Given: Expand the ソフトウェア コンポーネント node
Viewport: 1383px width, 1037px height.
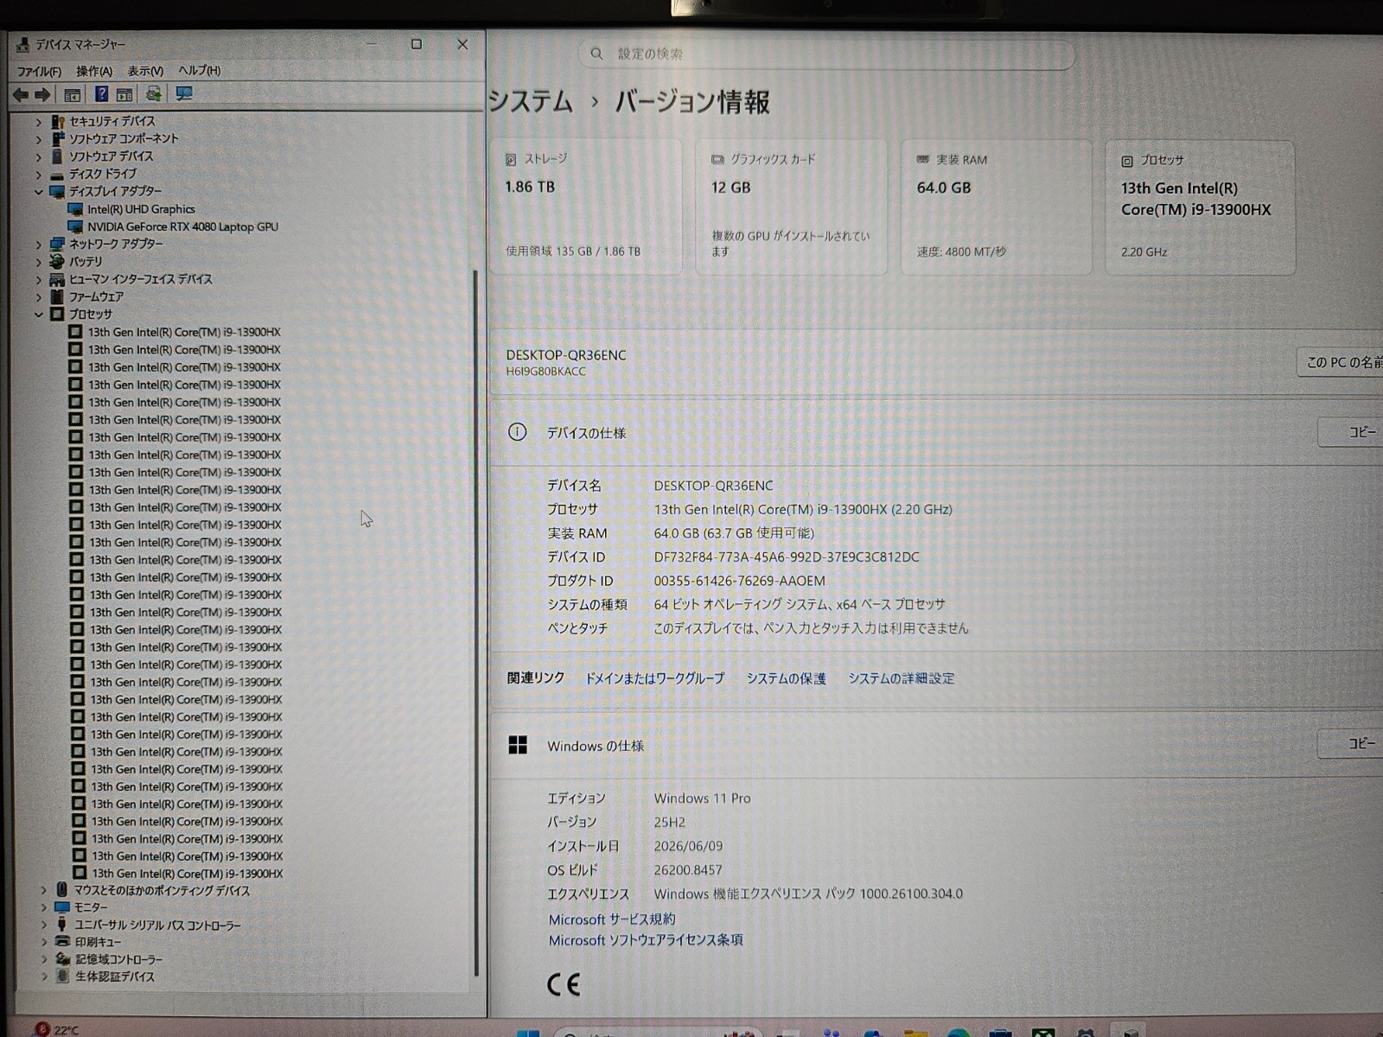Looking at the screenshot, I should (39, 139).
